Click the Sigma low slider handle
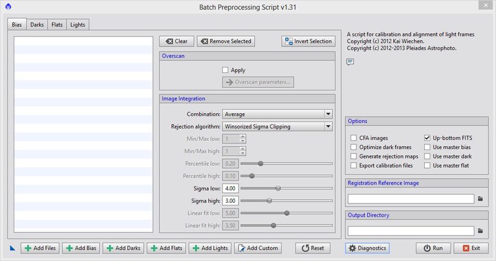The image size is (496, 261). coord(278,189)
